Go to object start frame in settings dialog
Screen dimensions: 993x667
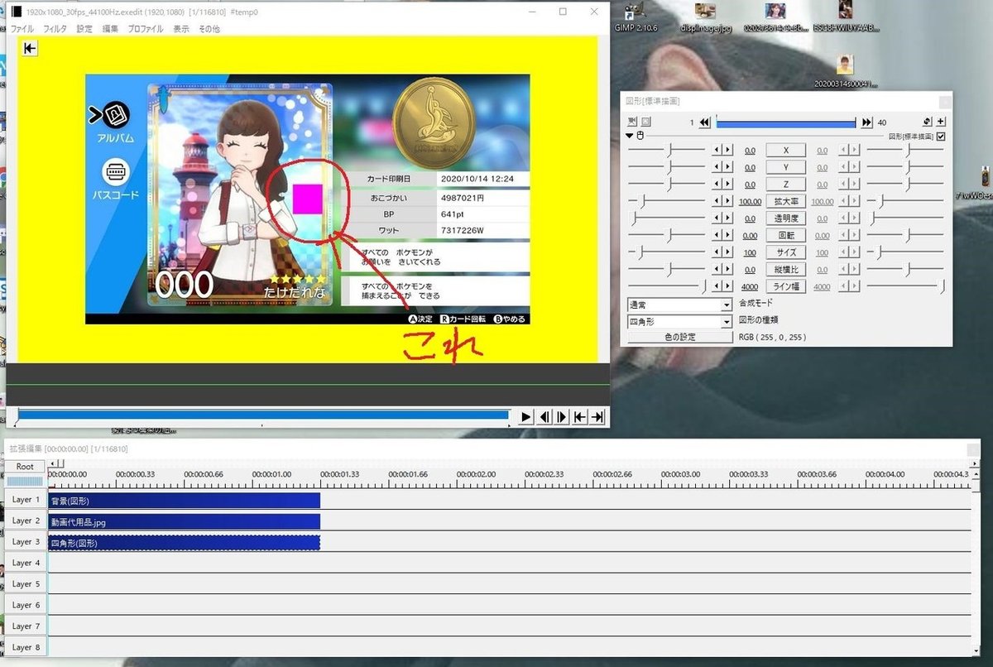point(705,122)
